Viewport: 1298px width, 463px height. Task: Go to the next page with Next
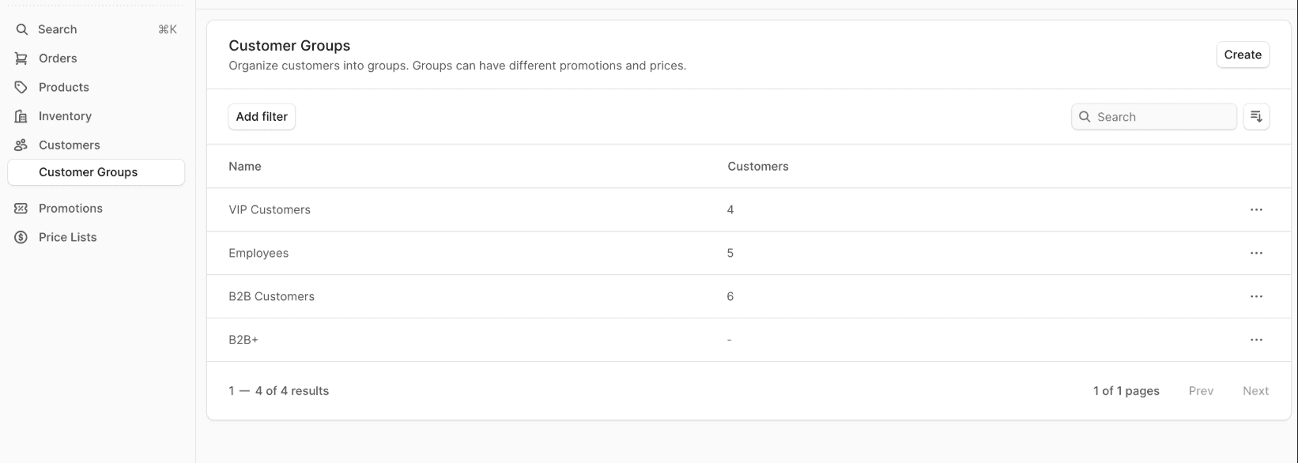[x=1256, y=390]
